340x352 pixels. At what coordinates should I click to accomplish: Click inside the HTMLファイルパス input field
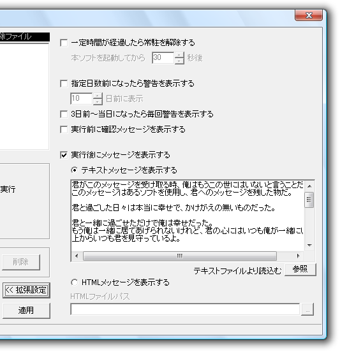click(x=185, y=309)
